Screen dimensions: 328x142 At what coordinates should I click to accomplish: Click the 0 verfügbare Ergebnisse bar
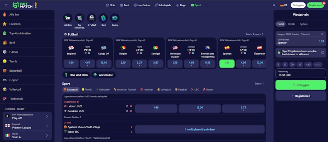click(x=200, y=129)
